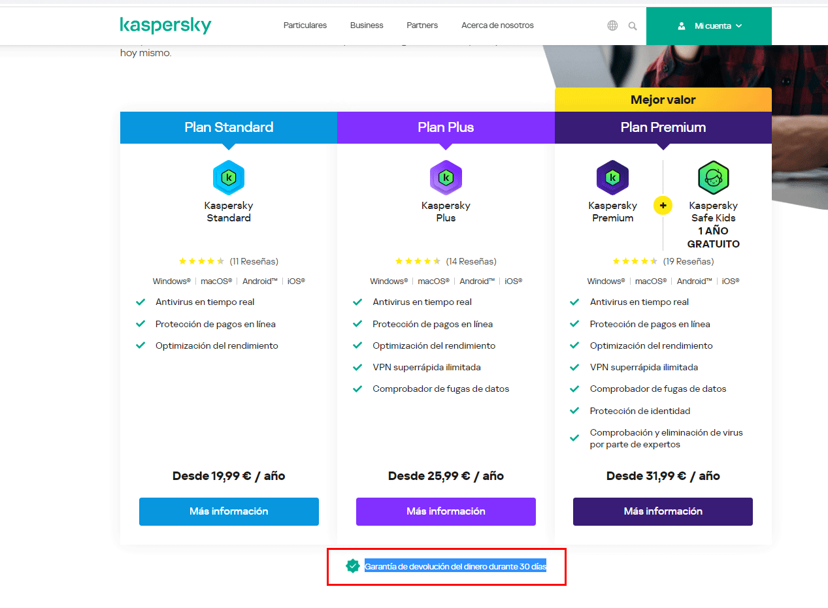Click Más información for Plan Premium
The image size is (828, 608).
[x=663, y=511]
